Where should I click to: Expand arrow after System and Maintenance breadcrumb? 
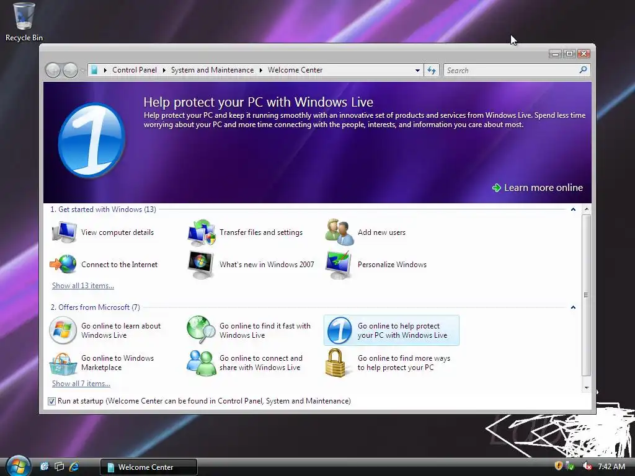point(261,70)
